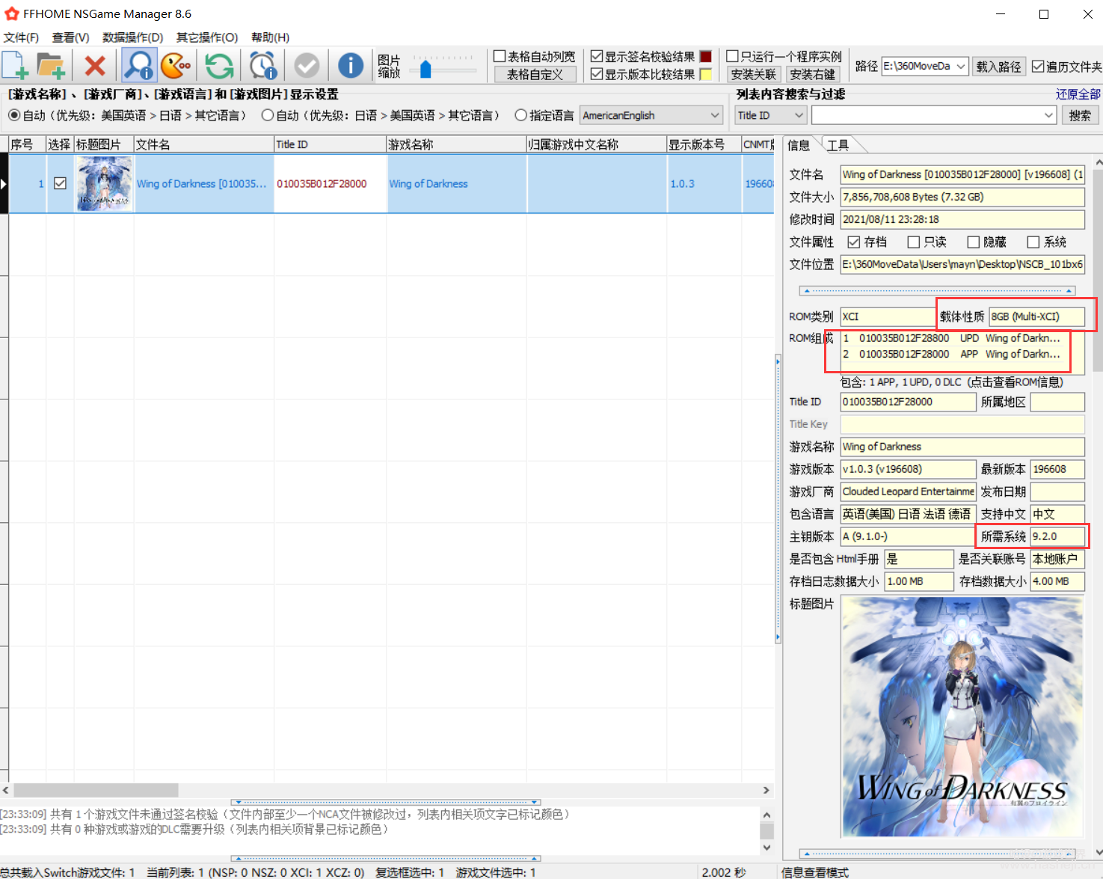1103x879 pixels.
Task: Toggle 显示版本比较结果 checkbox
Action: (597, 74)
